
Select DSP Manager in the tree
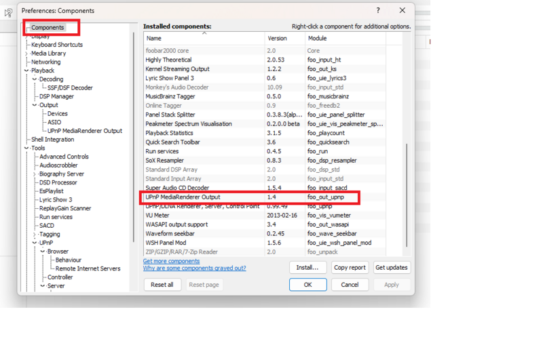click(56, 96)
